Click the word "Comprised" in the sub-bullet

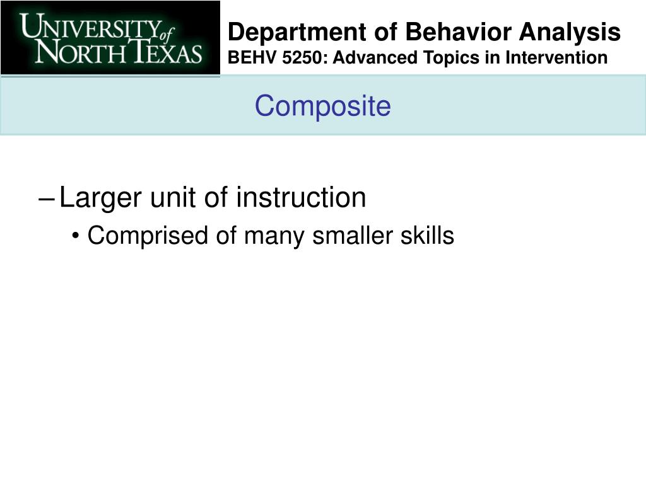point(148,236)
